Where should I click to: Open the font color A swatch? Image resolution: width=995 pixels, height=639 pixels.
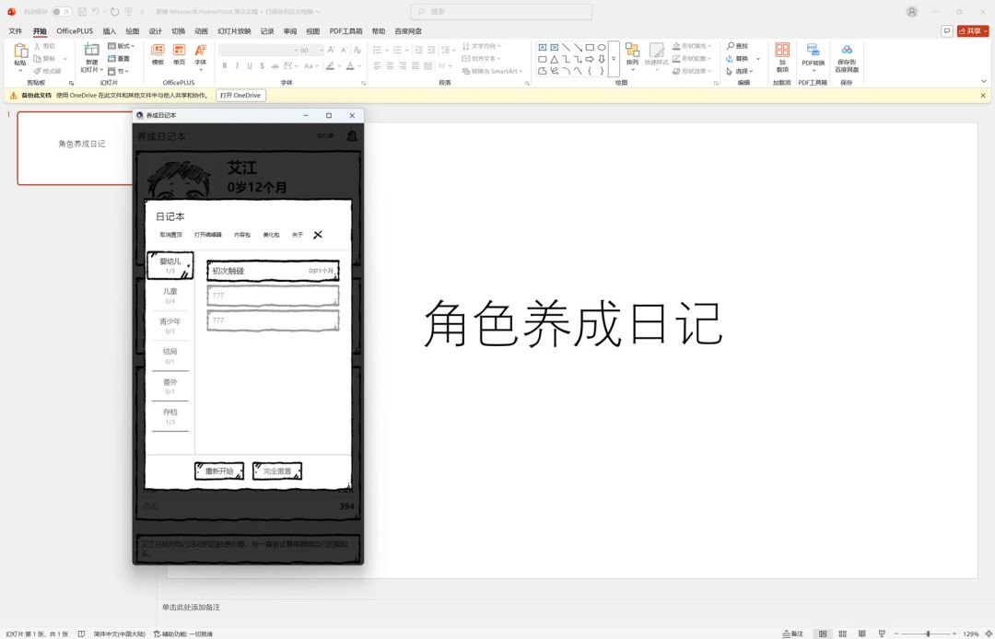350,65
